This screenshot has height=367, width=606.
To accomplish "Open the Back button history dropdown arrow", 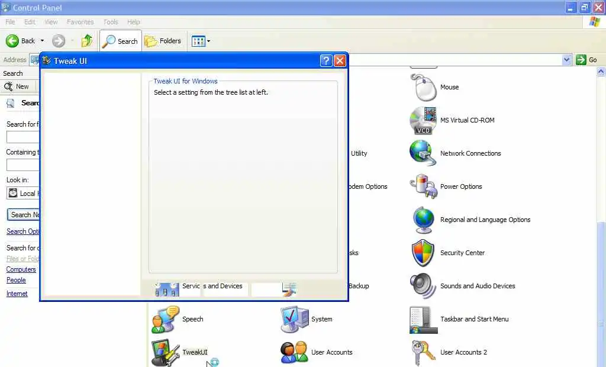I will click(x=42, y=41).
